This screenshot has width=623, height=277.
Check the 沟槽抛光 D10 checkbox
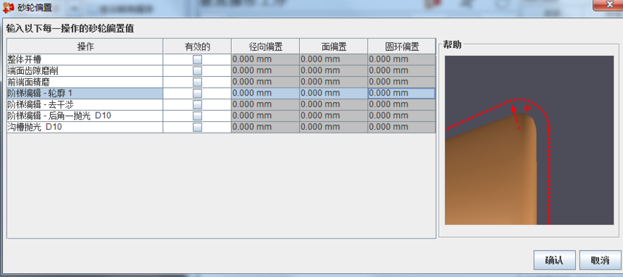tap(197, 128)
